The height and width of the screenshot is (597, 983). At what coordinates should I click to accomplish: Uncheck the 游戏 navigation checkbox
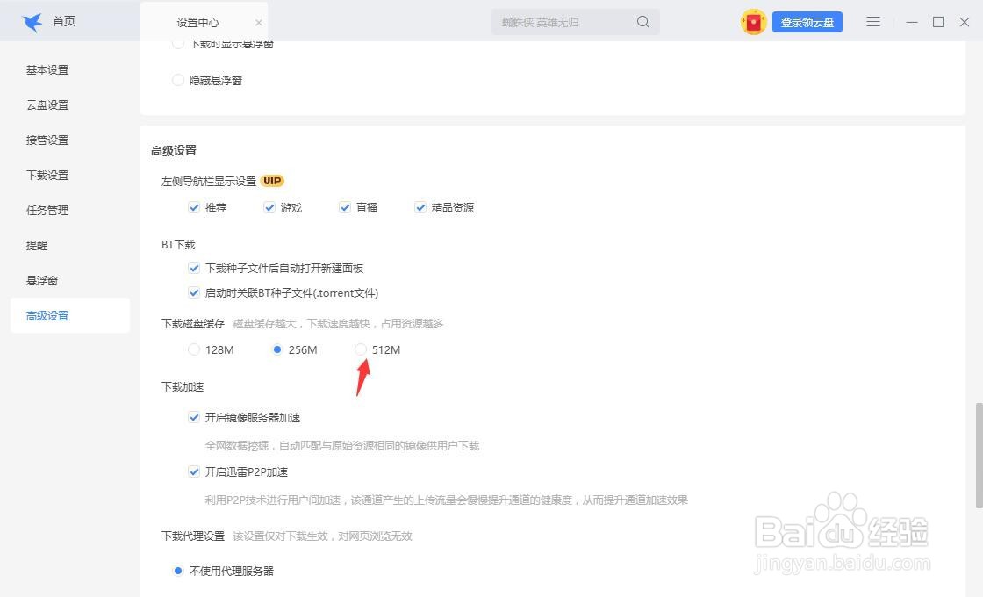[269, 207]
